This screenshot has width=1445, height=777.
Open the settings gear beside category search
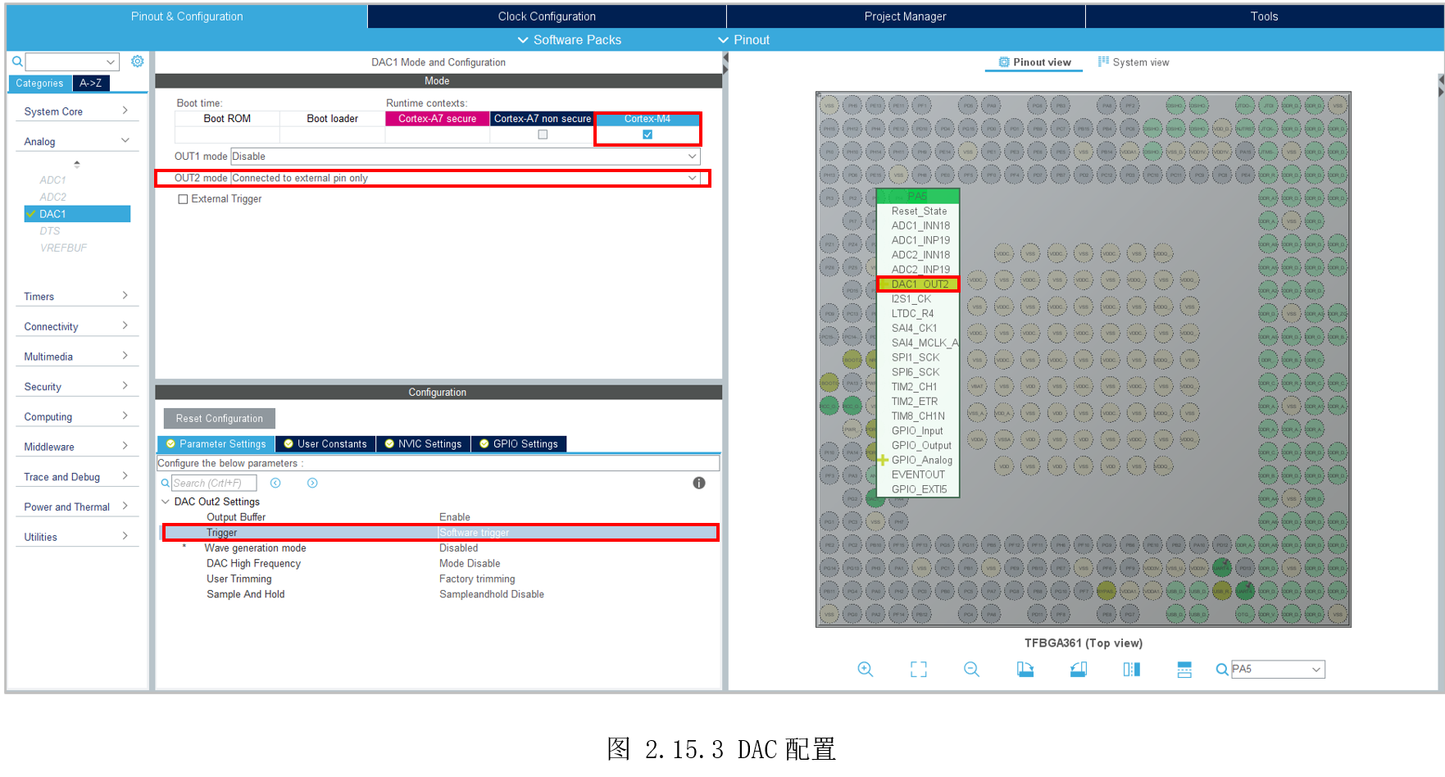(x=137, y=61)
